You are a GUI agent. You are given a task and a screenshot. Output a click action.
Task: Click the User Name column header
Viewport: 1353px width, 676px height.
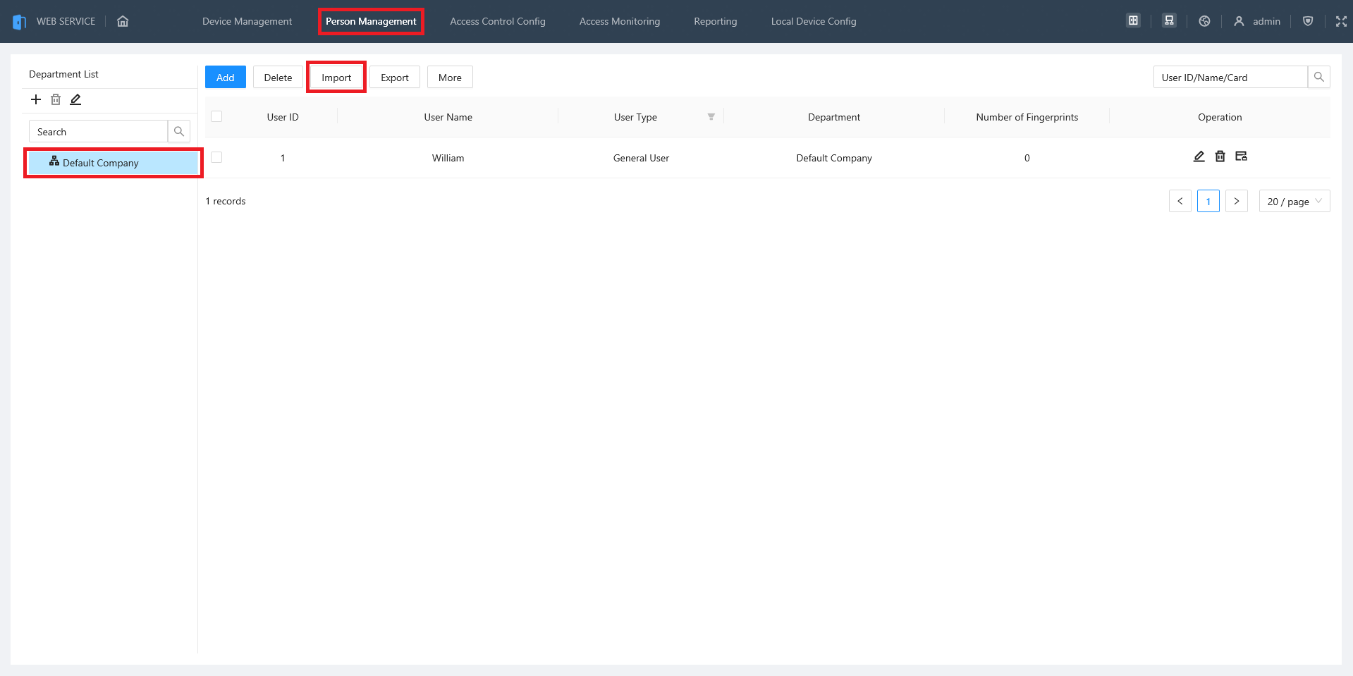point(448,117)
